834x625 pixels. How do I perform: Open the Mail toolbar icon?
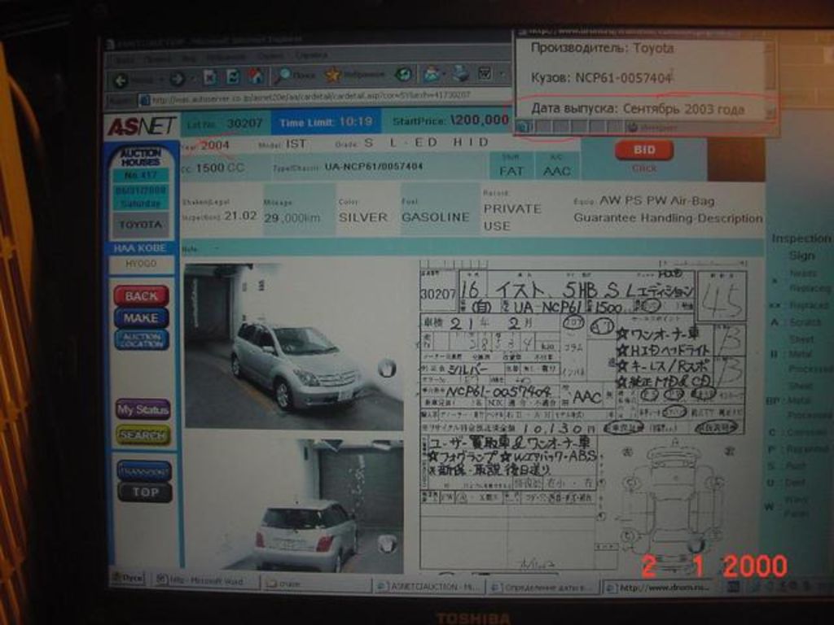pos(432,74)
